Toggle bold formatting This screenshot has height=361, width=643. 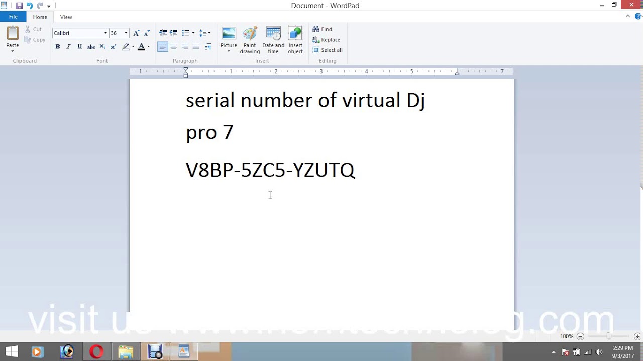point(58,47)
